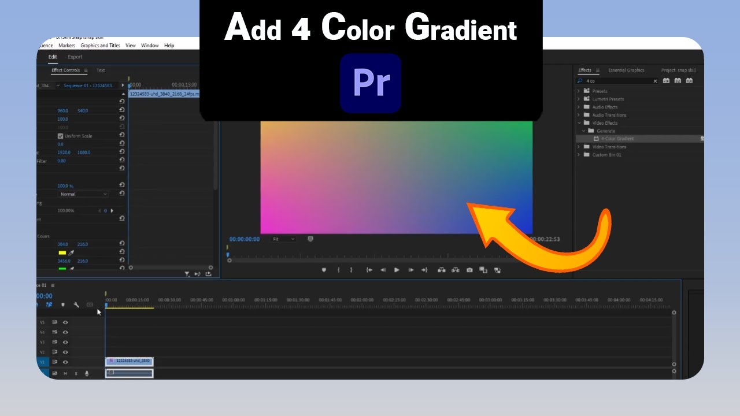Open timeline display settings wrench
The height and width of the screenshot is (416, 740).
(x=76, y=304)
